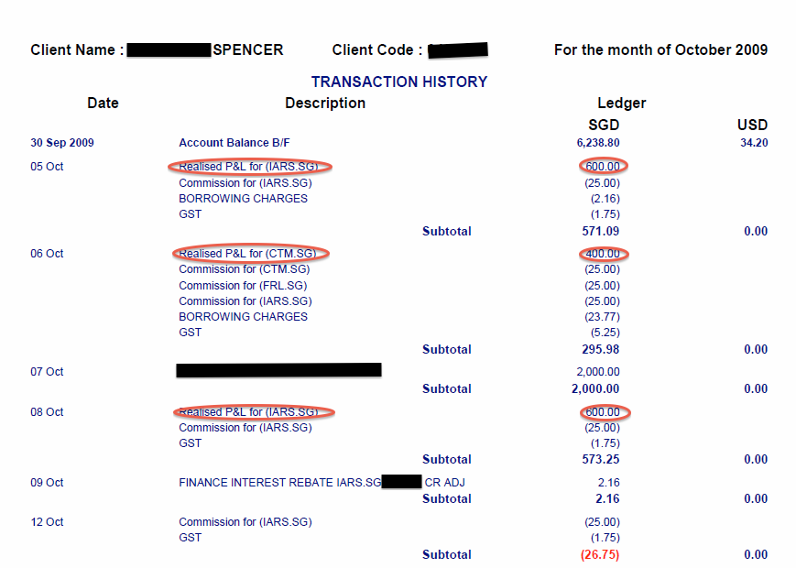Image resolution: width=796 pixels, height=568 pixels.
Task: Select the Date column header
Action: tap(103, 103)
